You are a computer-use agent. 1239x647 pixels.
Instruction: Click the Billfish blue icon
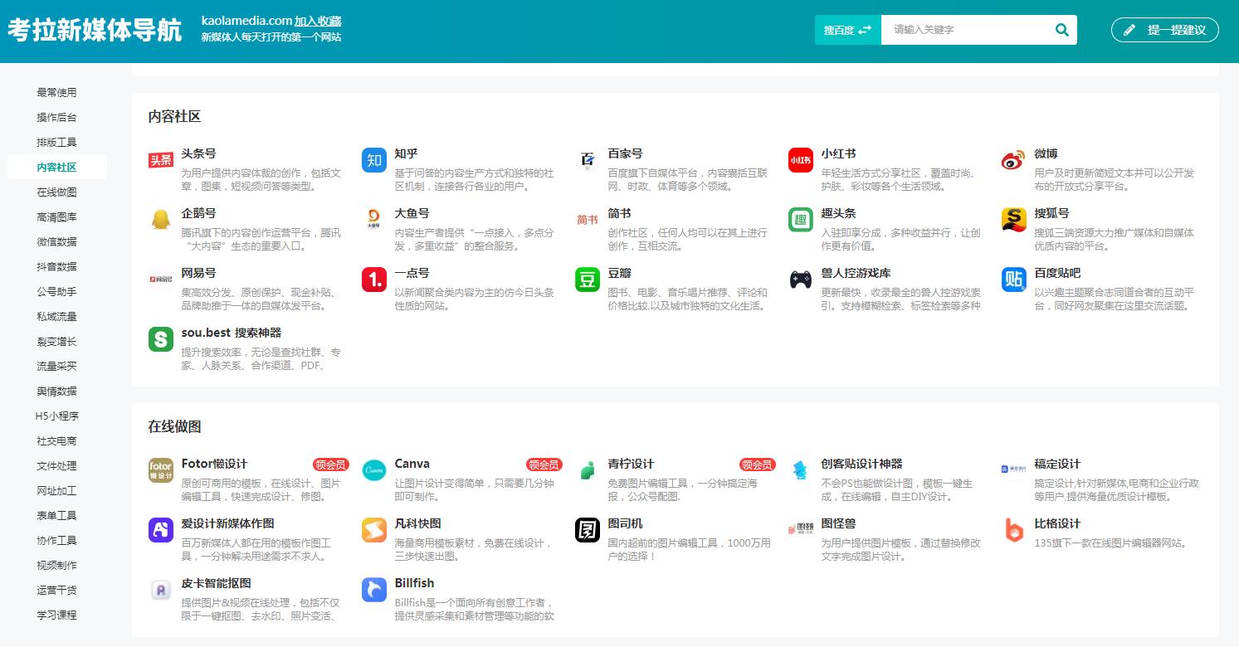[x=374, y=590]
